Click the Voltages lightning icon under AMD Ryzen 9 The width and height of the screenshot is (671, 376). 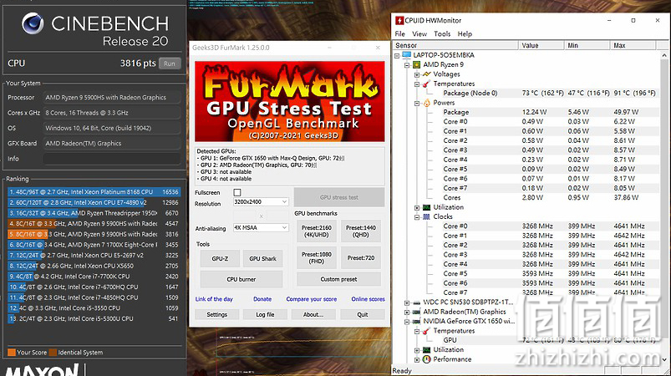pyautogui.click(x=427, y=74)
